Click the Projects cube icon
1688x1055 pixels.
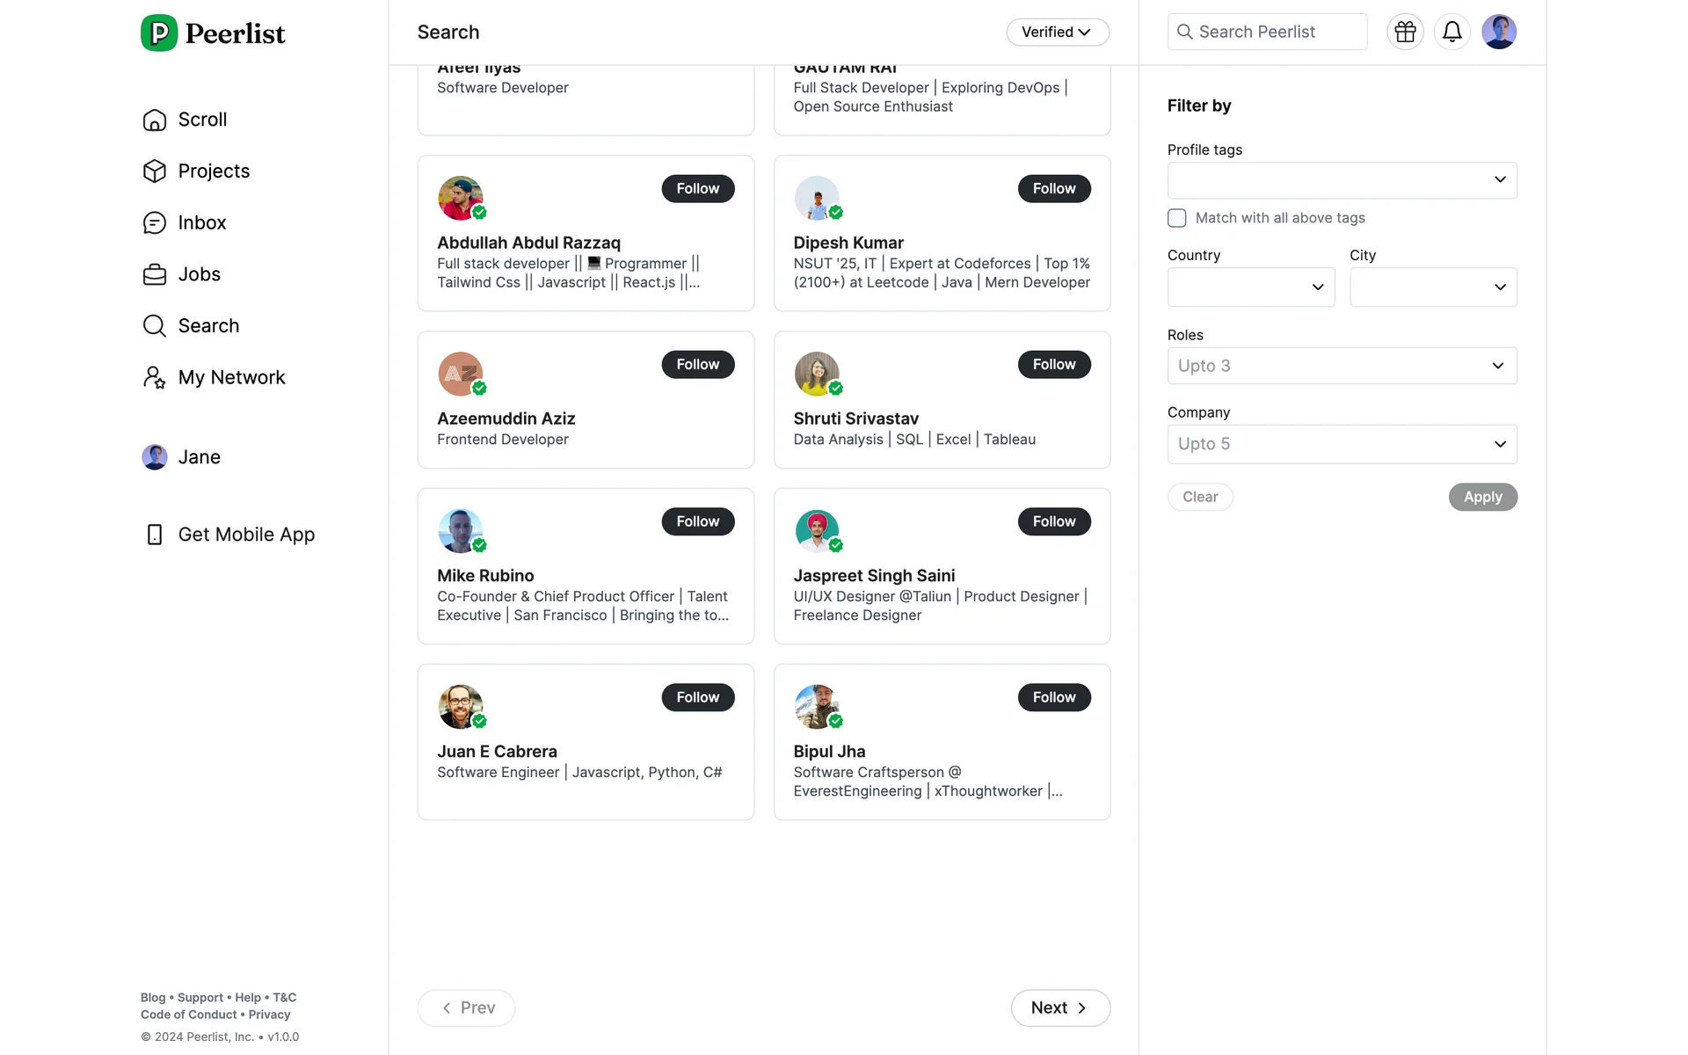click(x=155, y=171)
